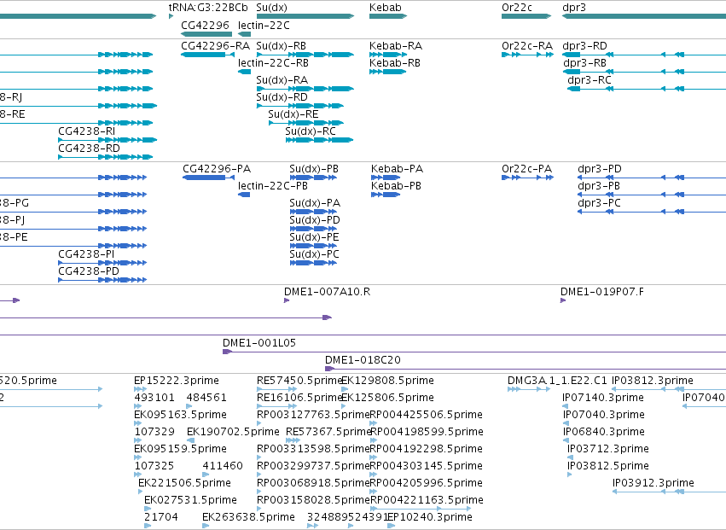Select the Su(dx) gene bar
The width and height of the screenshot is (726, 530).
(x=305, y=16)
